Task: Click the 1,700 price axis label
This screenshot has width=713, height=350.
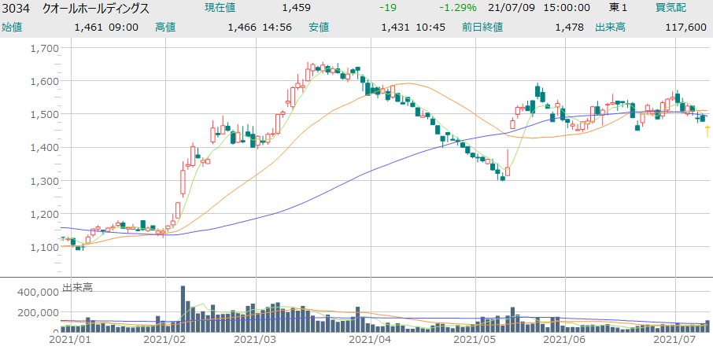Action: (x=44, y=48)
